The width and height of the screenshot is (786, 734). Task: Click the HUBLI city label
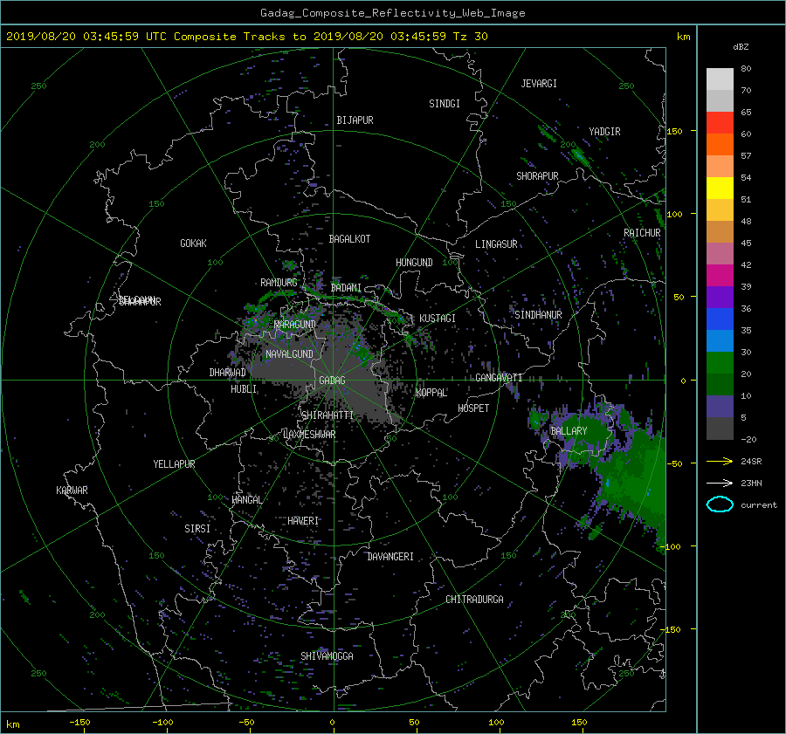point(244,389)
